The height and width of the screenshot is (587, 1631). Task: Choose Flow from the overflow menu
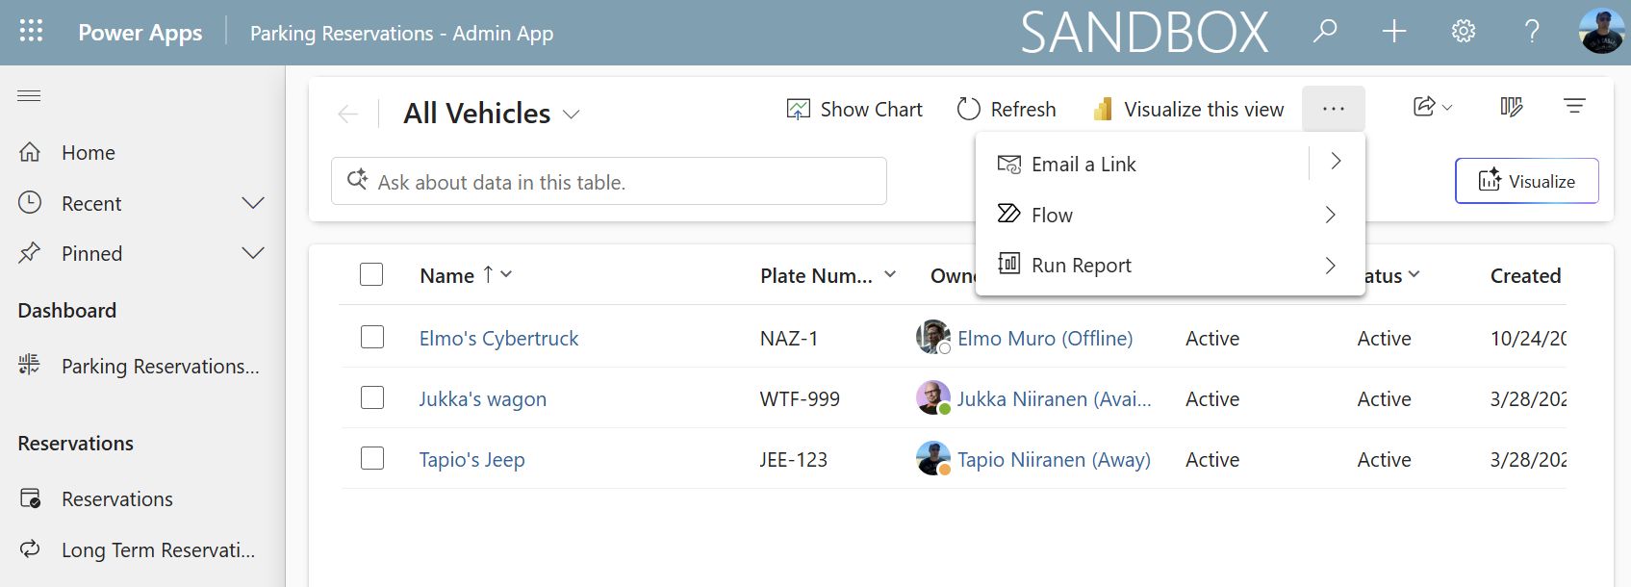point(1052,216)
